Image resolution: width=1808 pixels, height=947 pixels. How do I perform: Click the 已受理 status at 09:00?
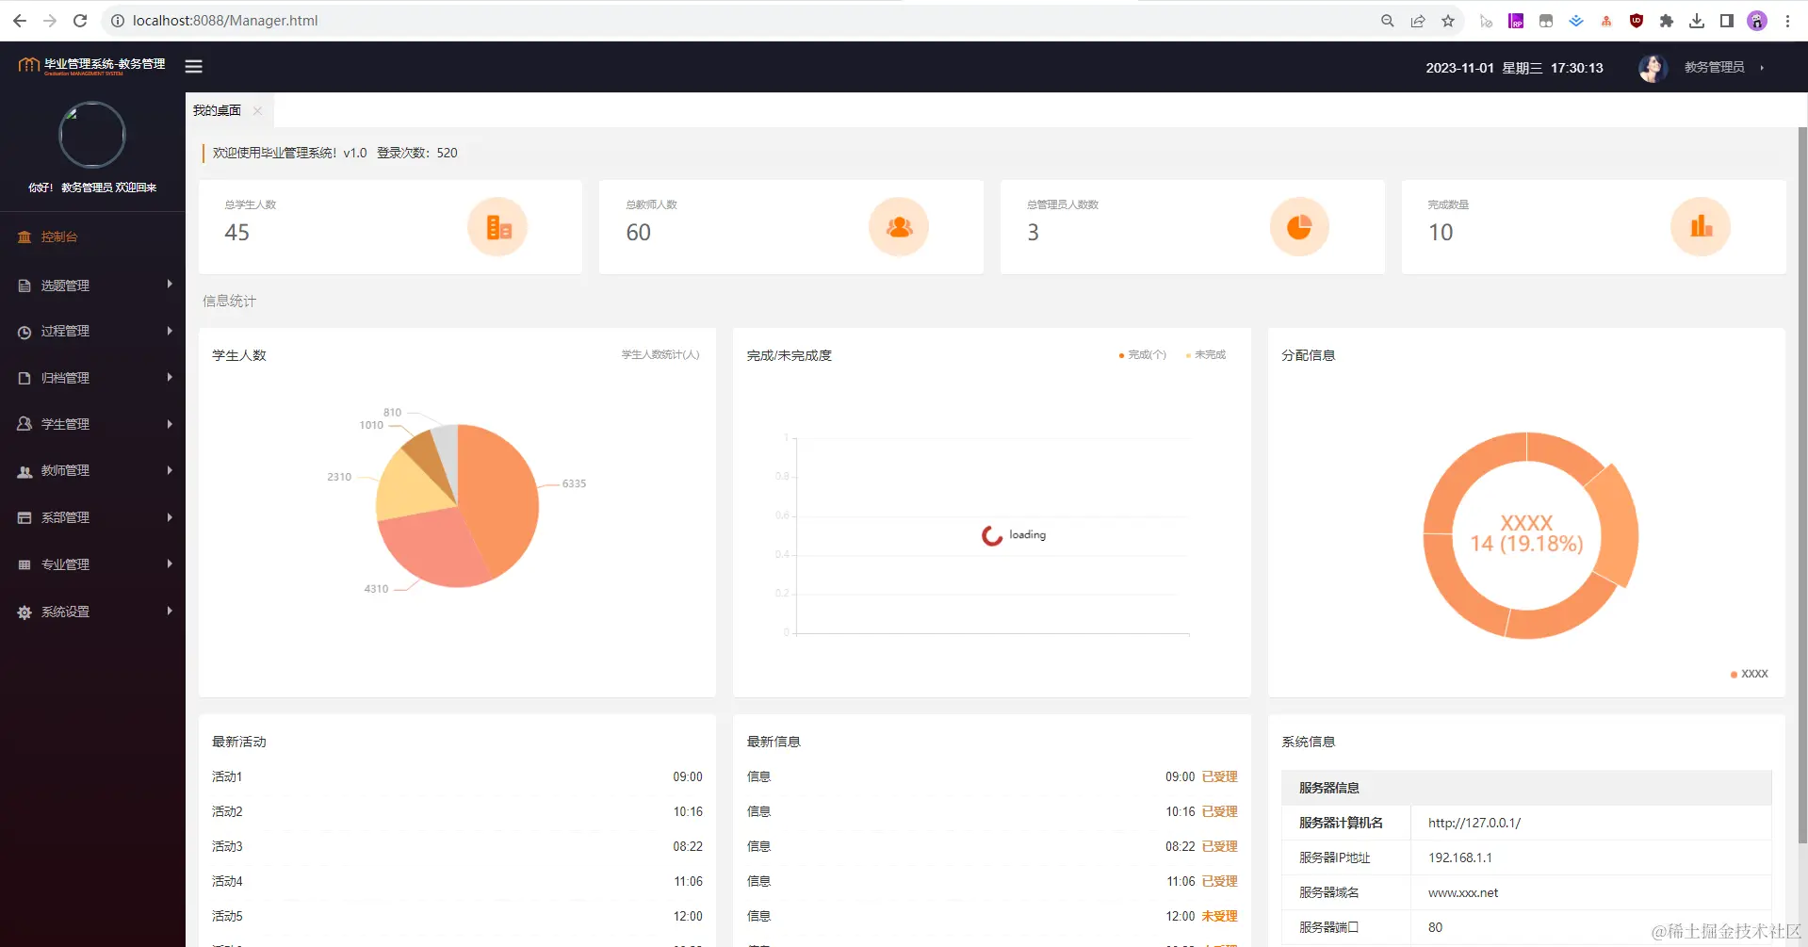pos(1219,776)
